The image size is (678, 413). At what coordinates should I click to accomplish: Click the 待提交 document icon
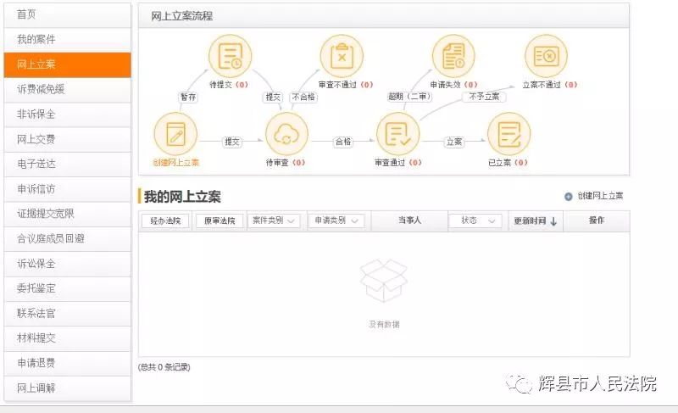[x=230, y=56]
